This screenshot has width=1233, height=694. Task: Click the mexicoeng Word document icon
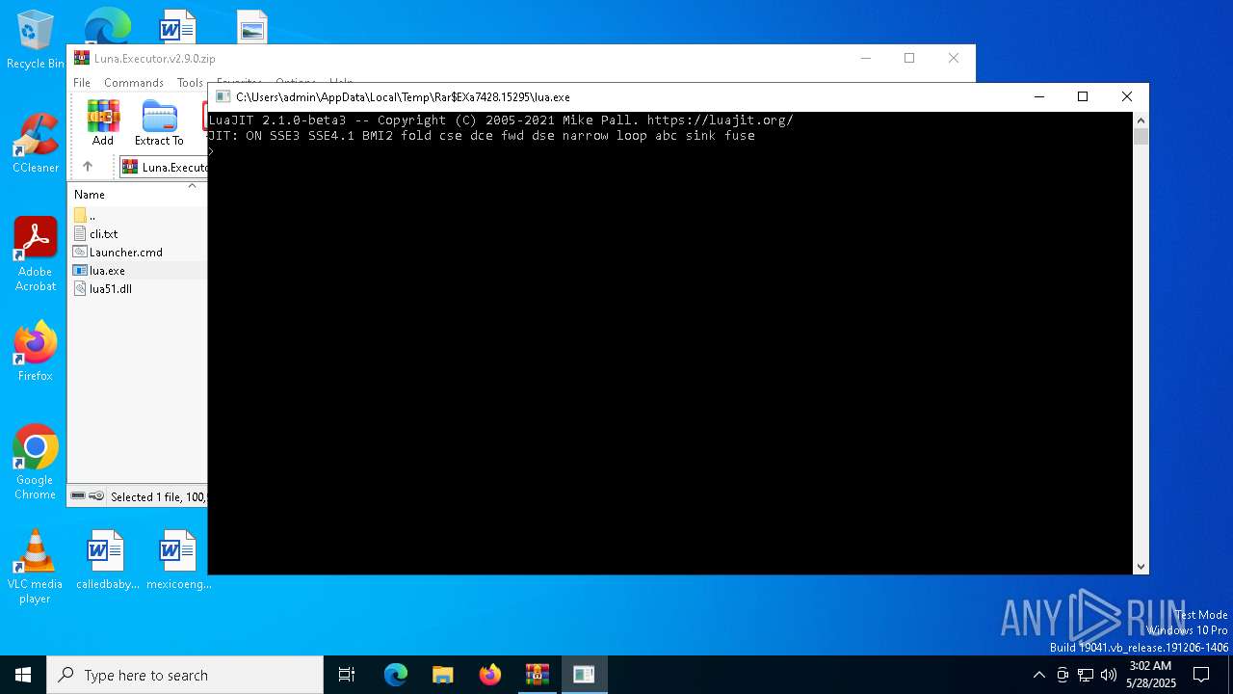(x=178, y=559)
